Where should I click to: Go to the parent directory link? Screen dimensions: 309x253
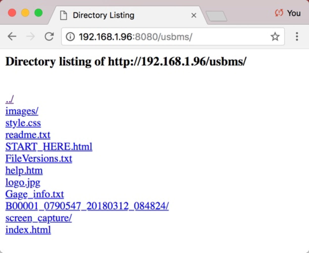[x=9, y=99]
